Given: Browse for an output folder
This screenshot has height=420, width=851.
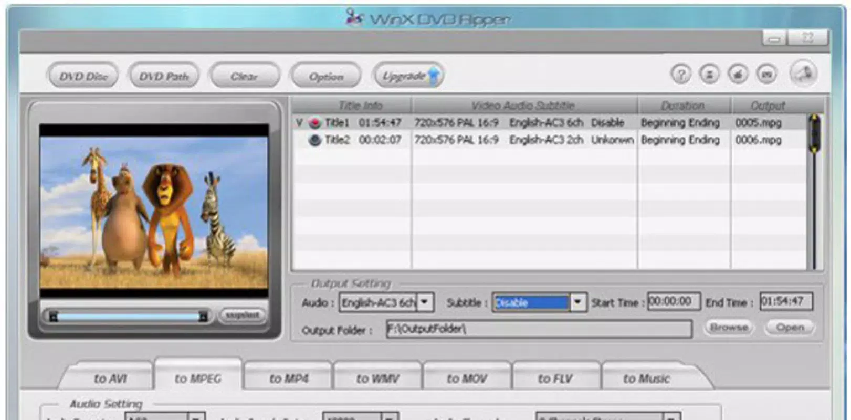Looking at the screenshot, I should (x=729, y=328).
